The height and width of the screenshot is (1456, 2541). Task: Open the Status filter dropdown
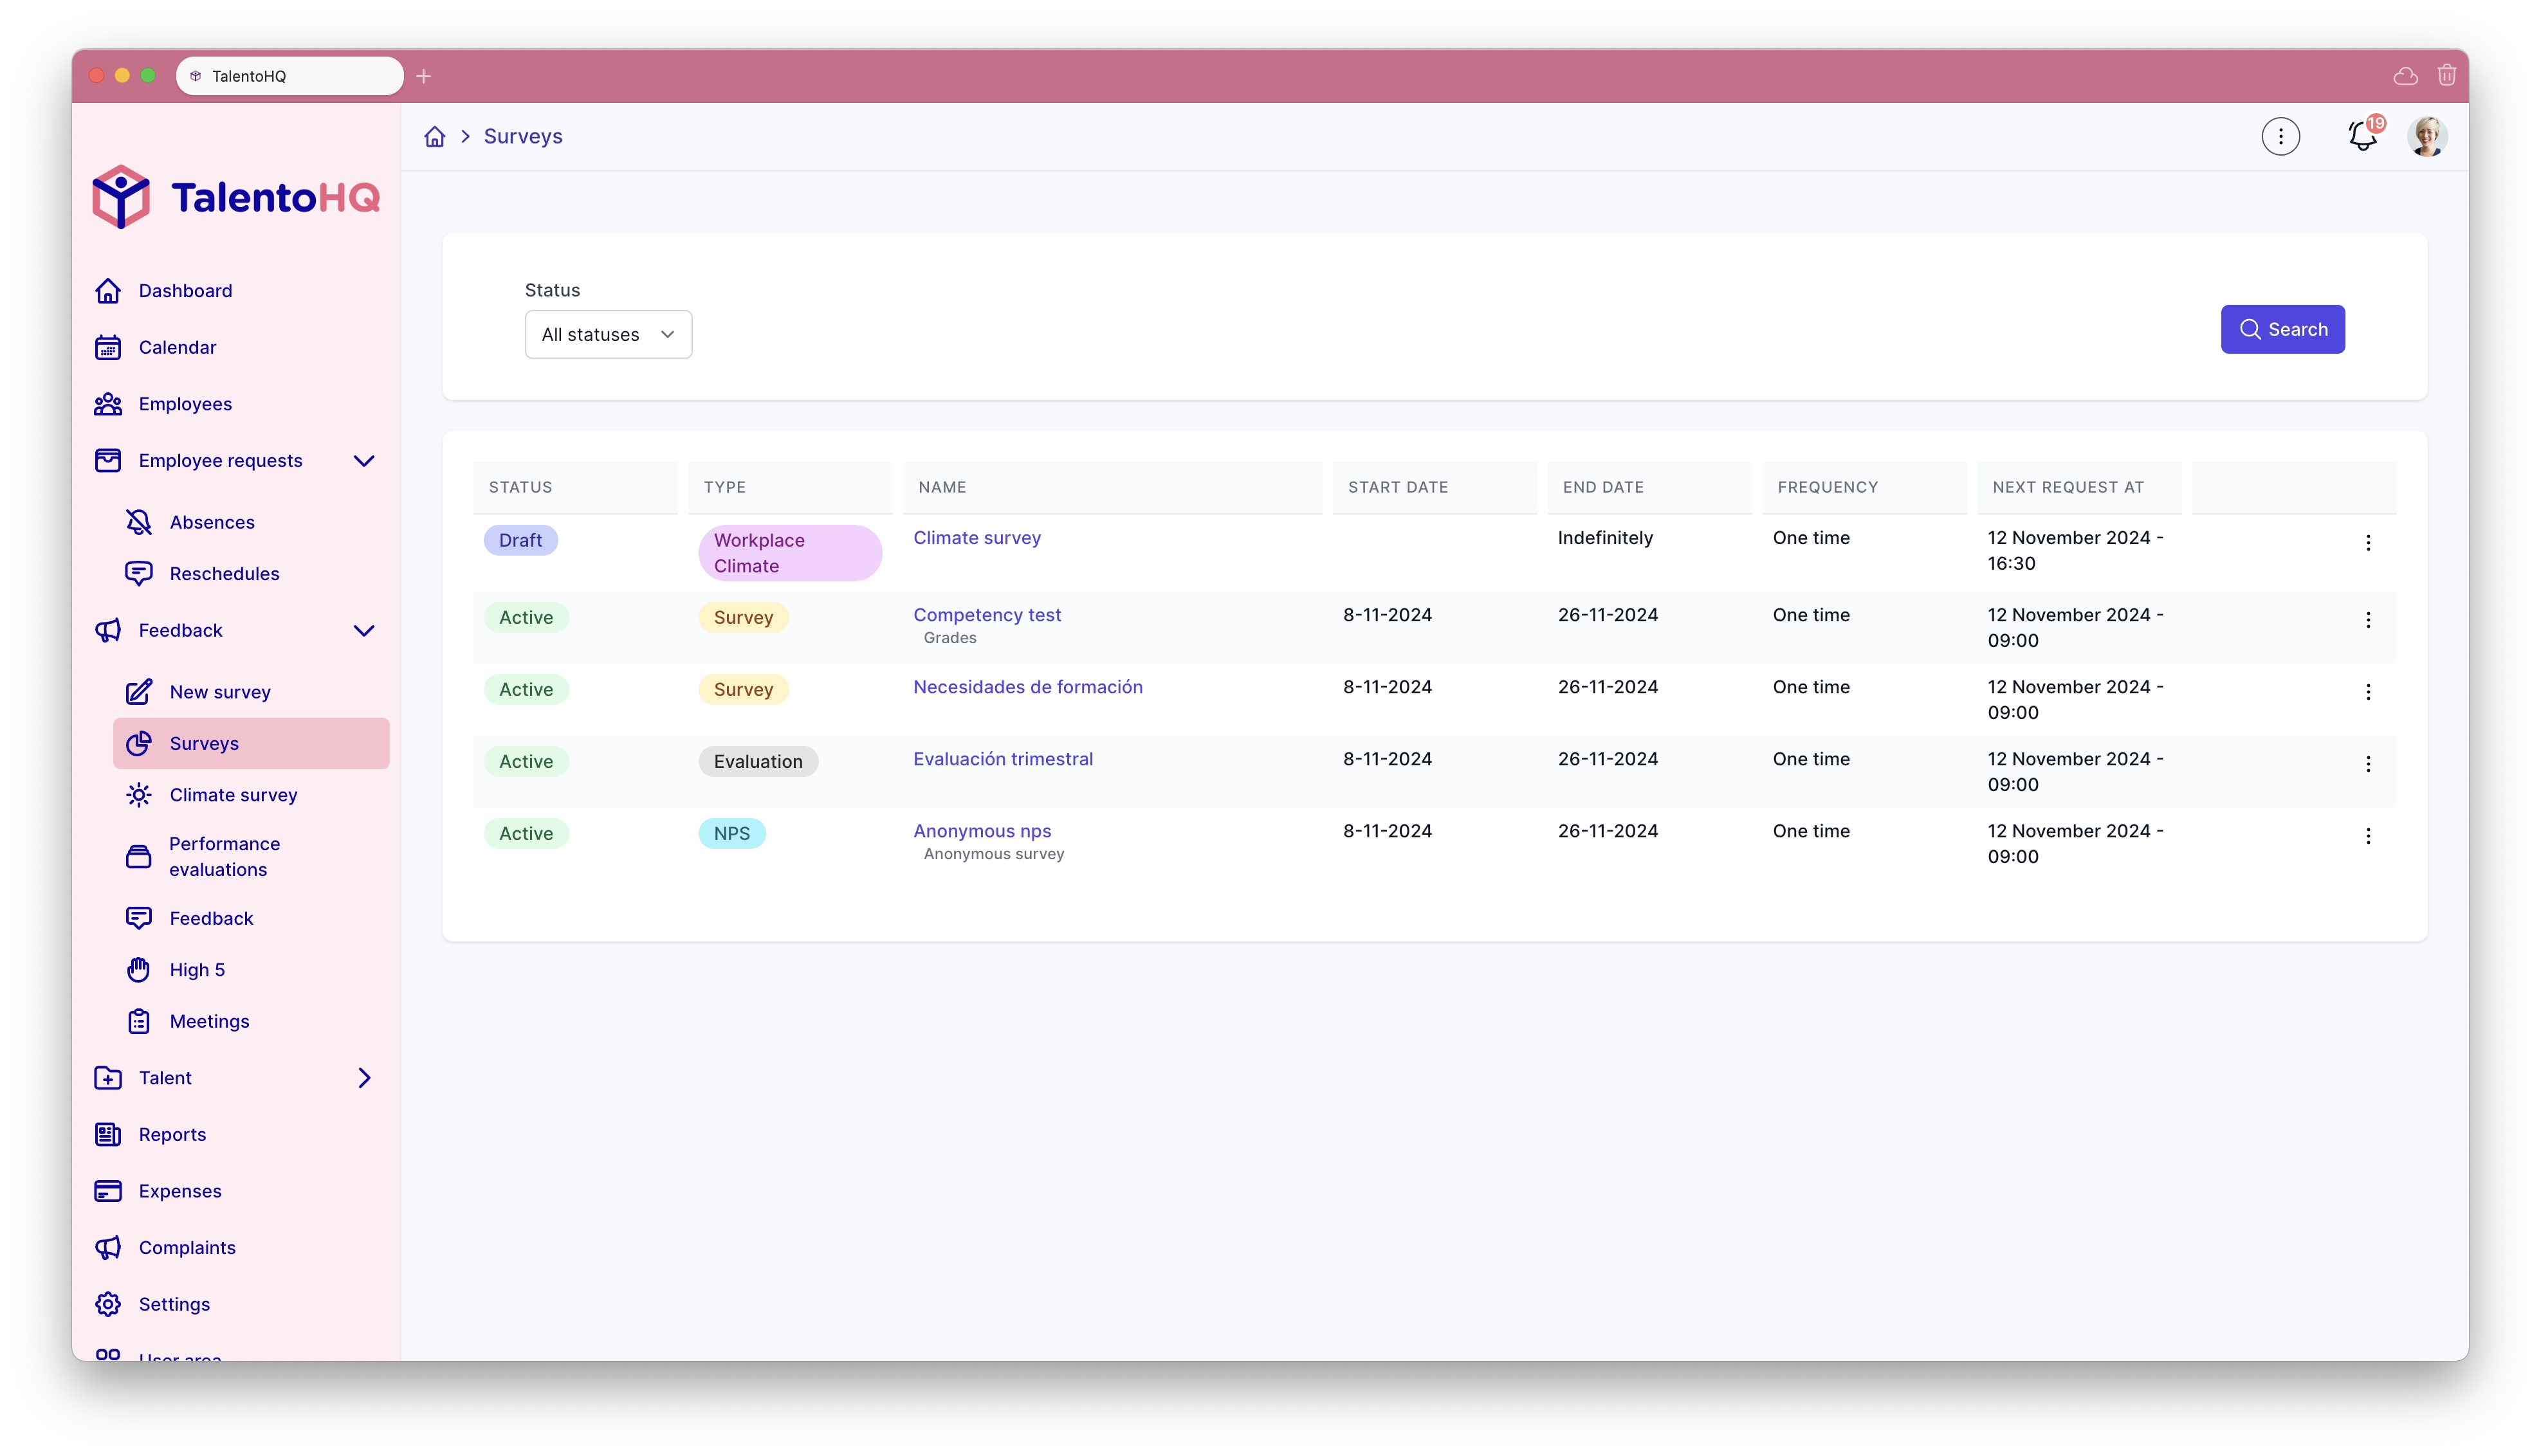pyautogui.click(x=608, y=335)
